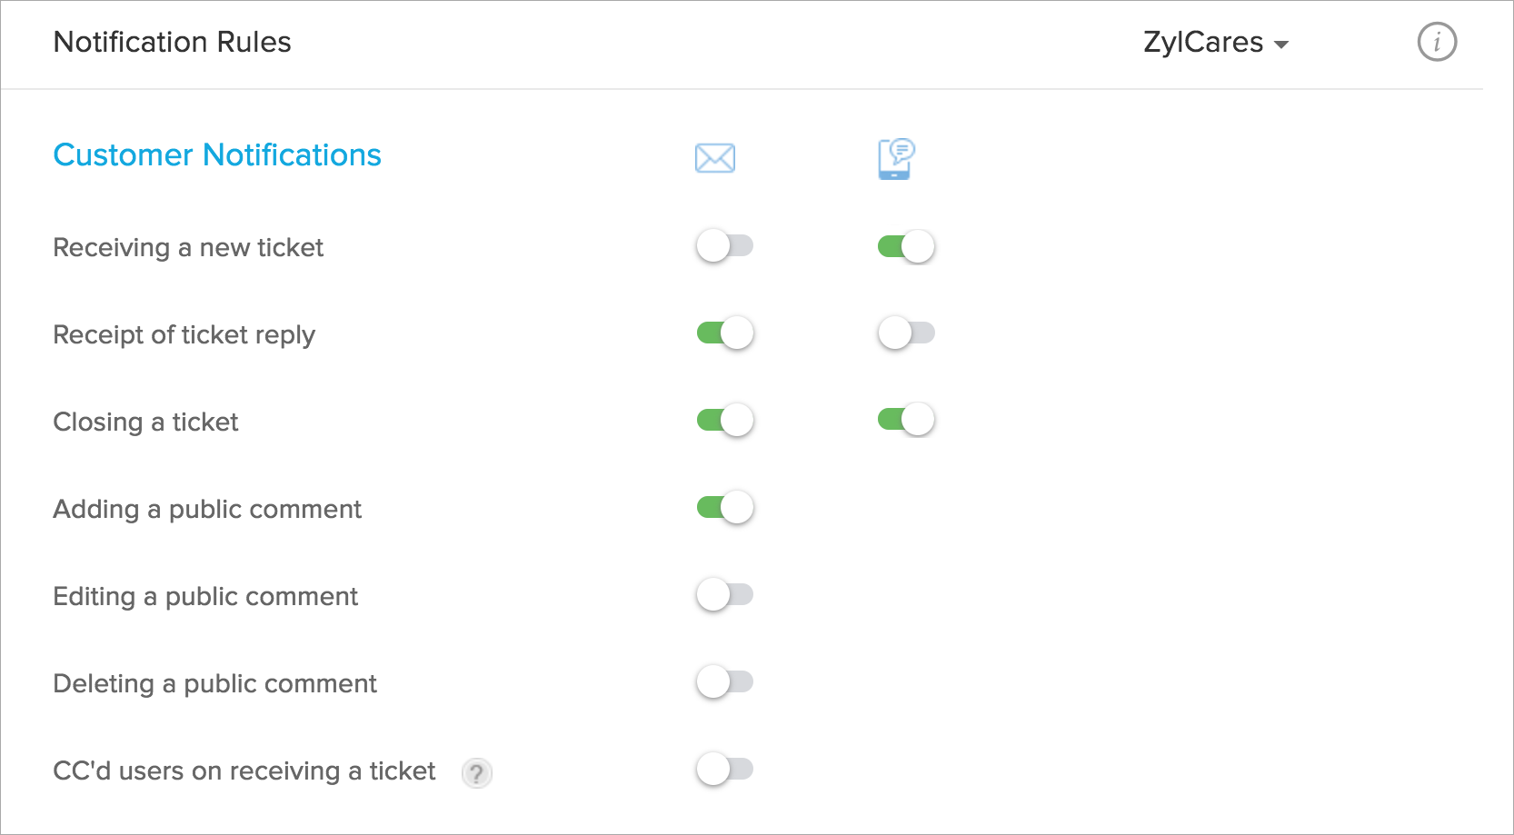This screenshot has width=1514, height=835.
Task: Disable SMS for Receiving a new ticket
Action: point(906,246)
